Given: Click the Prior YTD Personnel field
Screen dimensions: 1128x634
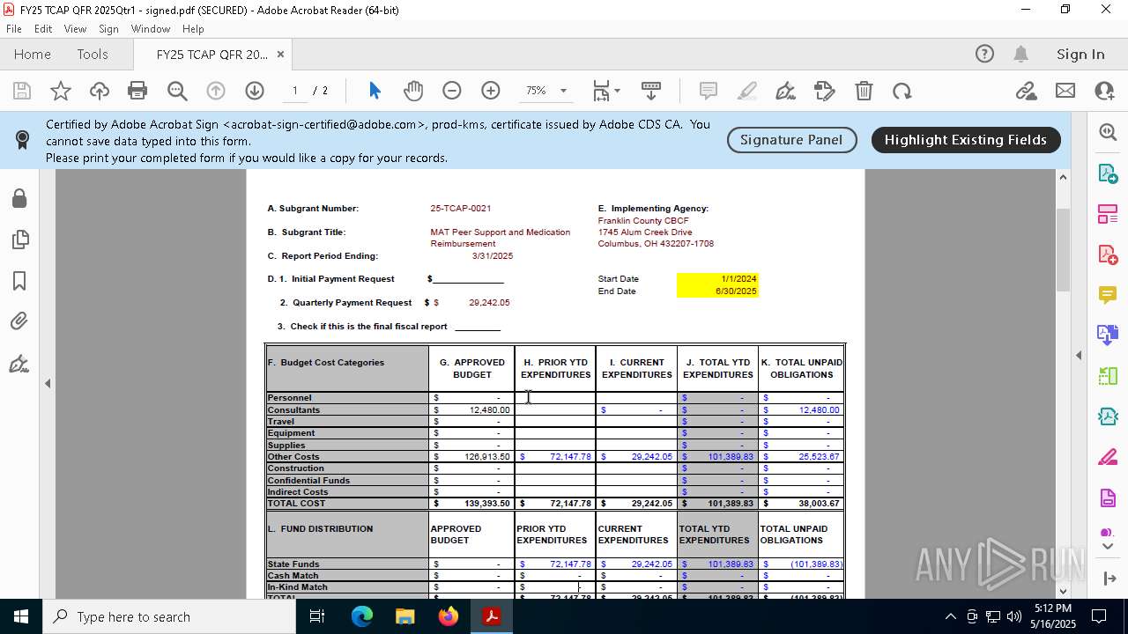Looking at the screenshot, I should [x=555, y=398].
